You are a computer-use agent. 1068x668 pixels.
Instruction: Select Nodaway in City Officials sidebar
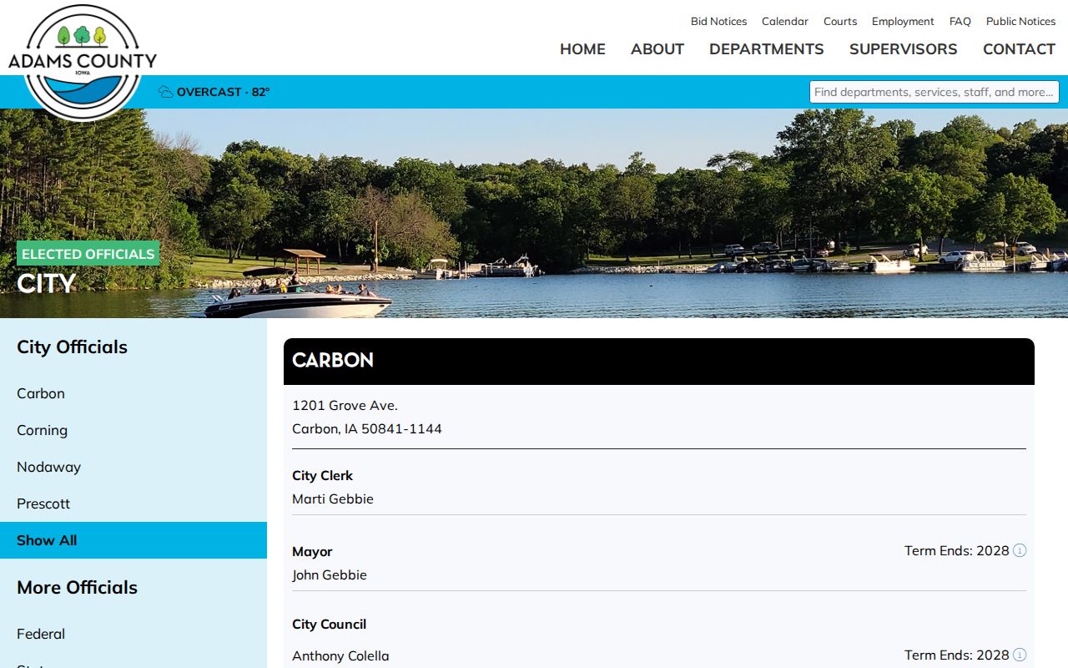[133, 467]
